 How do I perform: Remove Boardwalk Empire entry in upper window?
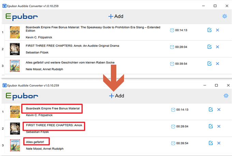coord(217,30)
